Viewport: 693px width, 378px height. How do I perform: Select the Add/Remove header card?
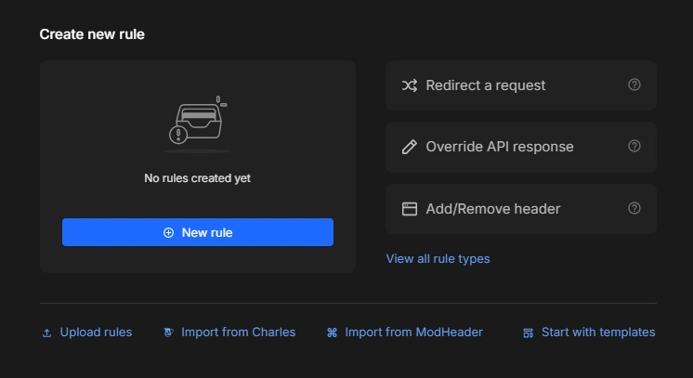click(521, 209)
